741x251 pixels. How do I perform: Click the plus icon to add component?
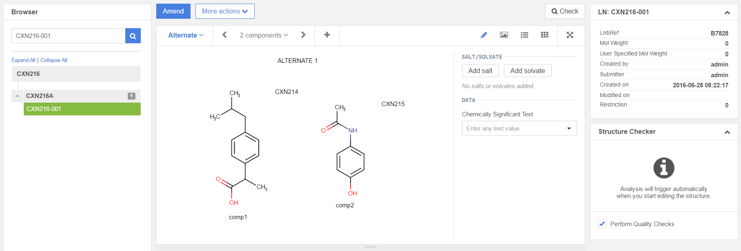click(x=327, y=35)
